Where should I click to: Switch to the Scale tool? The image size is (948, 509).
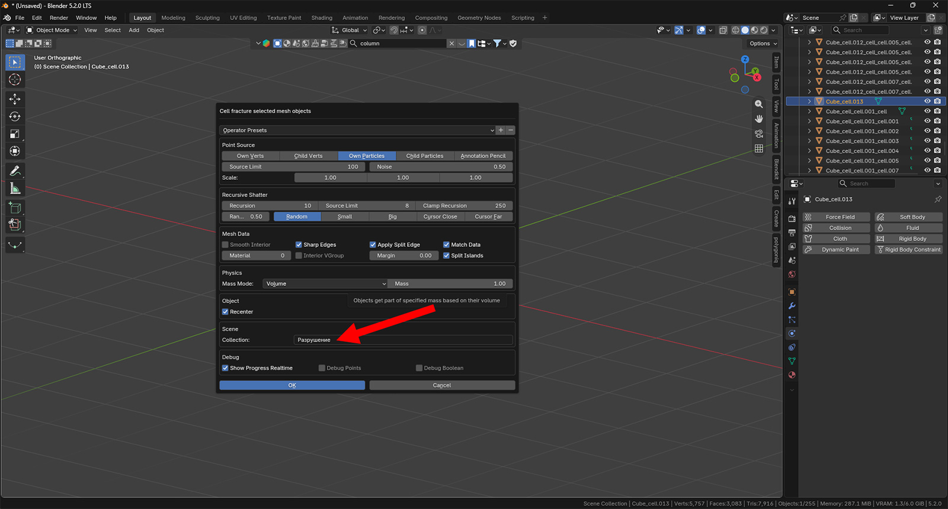click(x=15, y=134)
